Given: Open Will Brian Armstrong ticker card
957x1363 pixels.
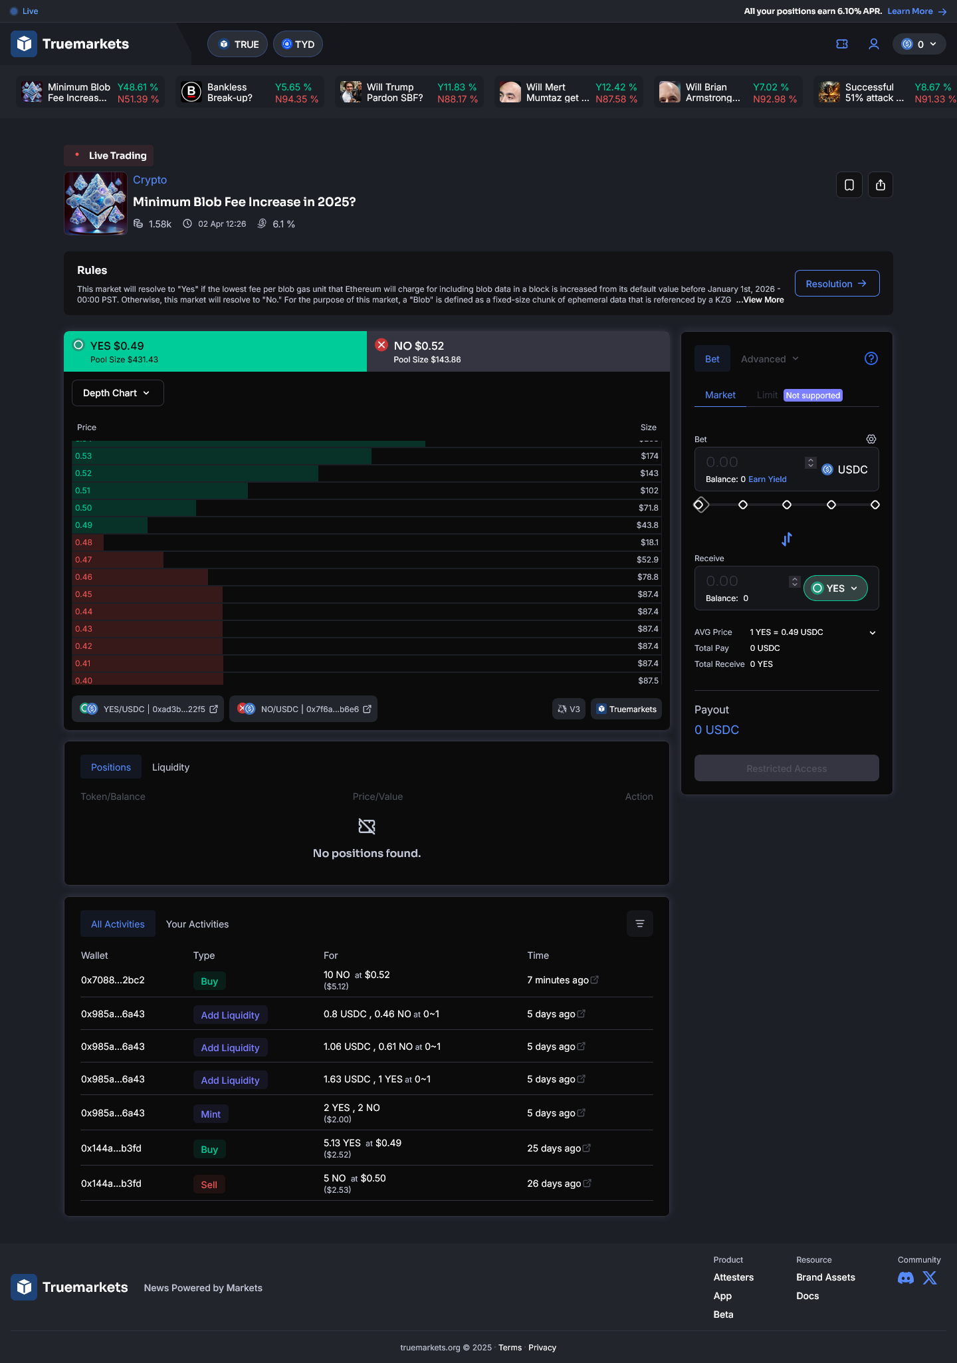Looking at the screenshot, I should click(x=728, y=92).
